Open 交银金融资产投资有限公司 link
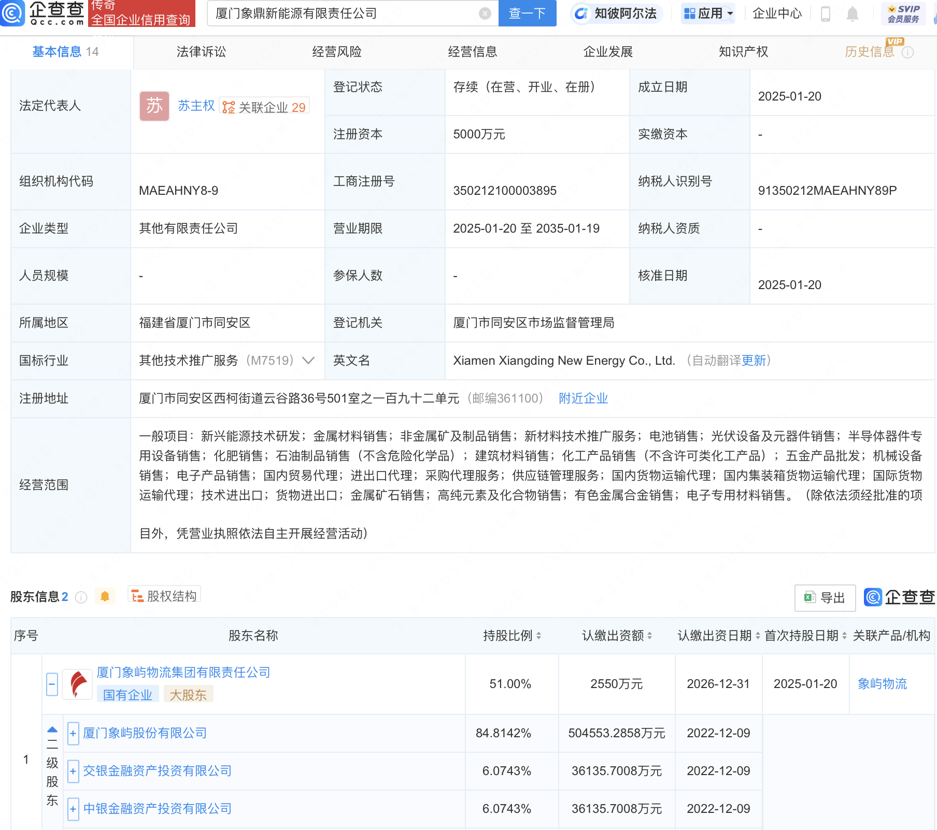This screenshot has height=830, width=937. (158, 771)
